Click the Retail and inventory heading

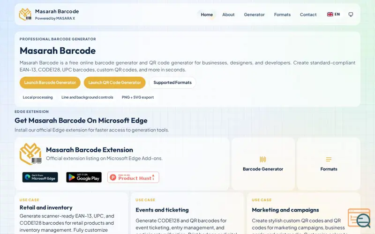[x=46, y=207]
